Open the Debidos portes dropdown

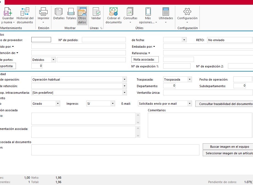pyautogui.click(x=53, y=59)
